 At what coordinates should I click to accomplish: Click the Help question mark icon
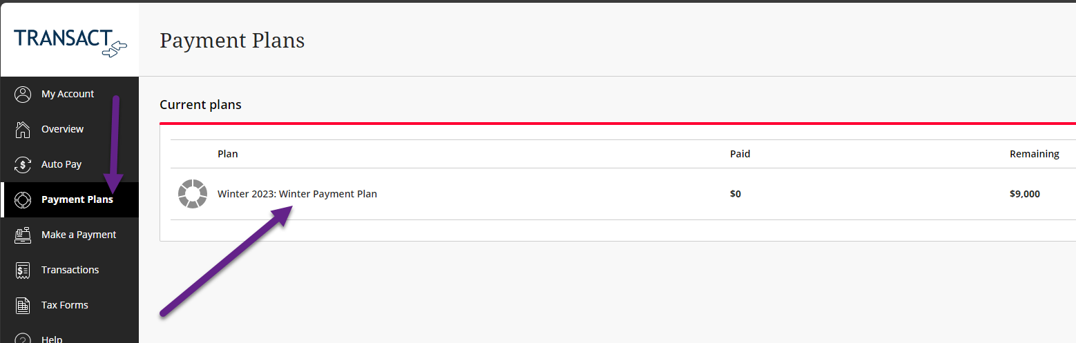click(x=23, y=338)
